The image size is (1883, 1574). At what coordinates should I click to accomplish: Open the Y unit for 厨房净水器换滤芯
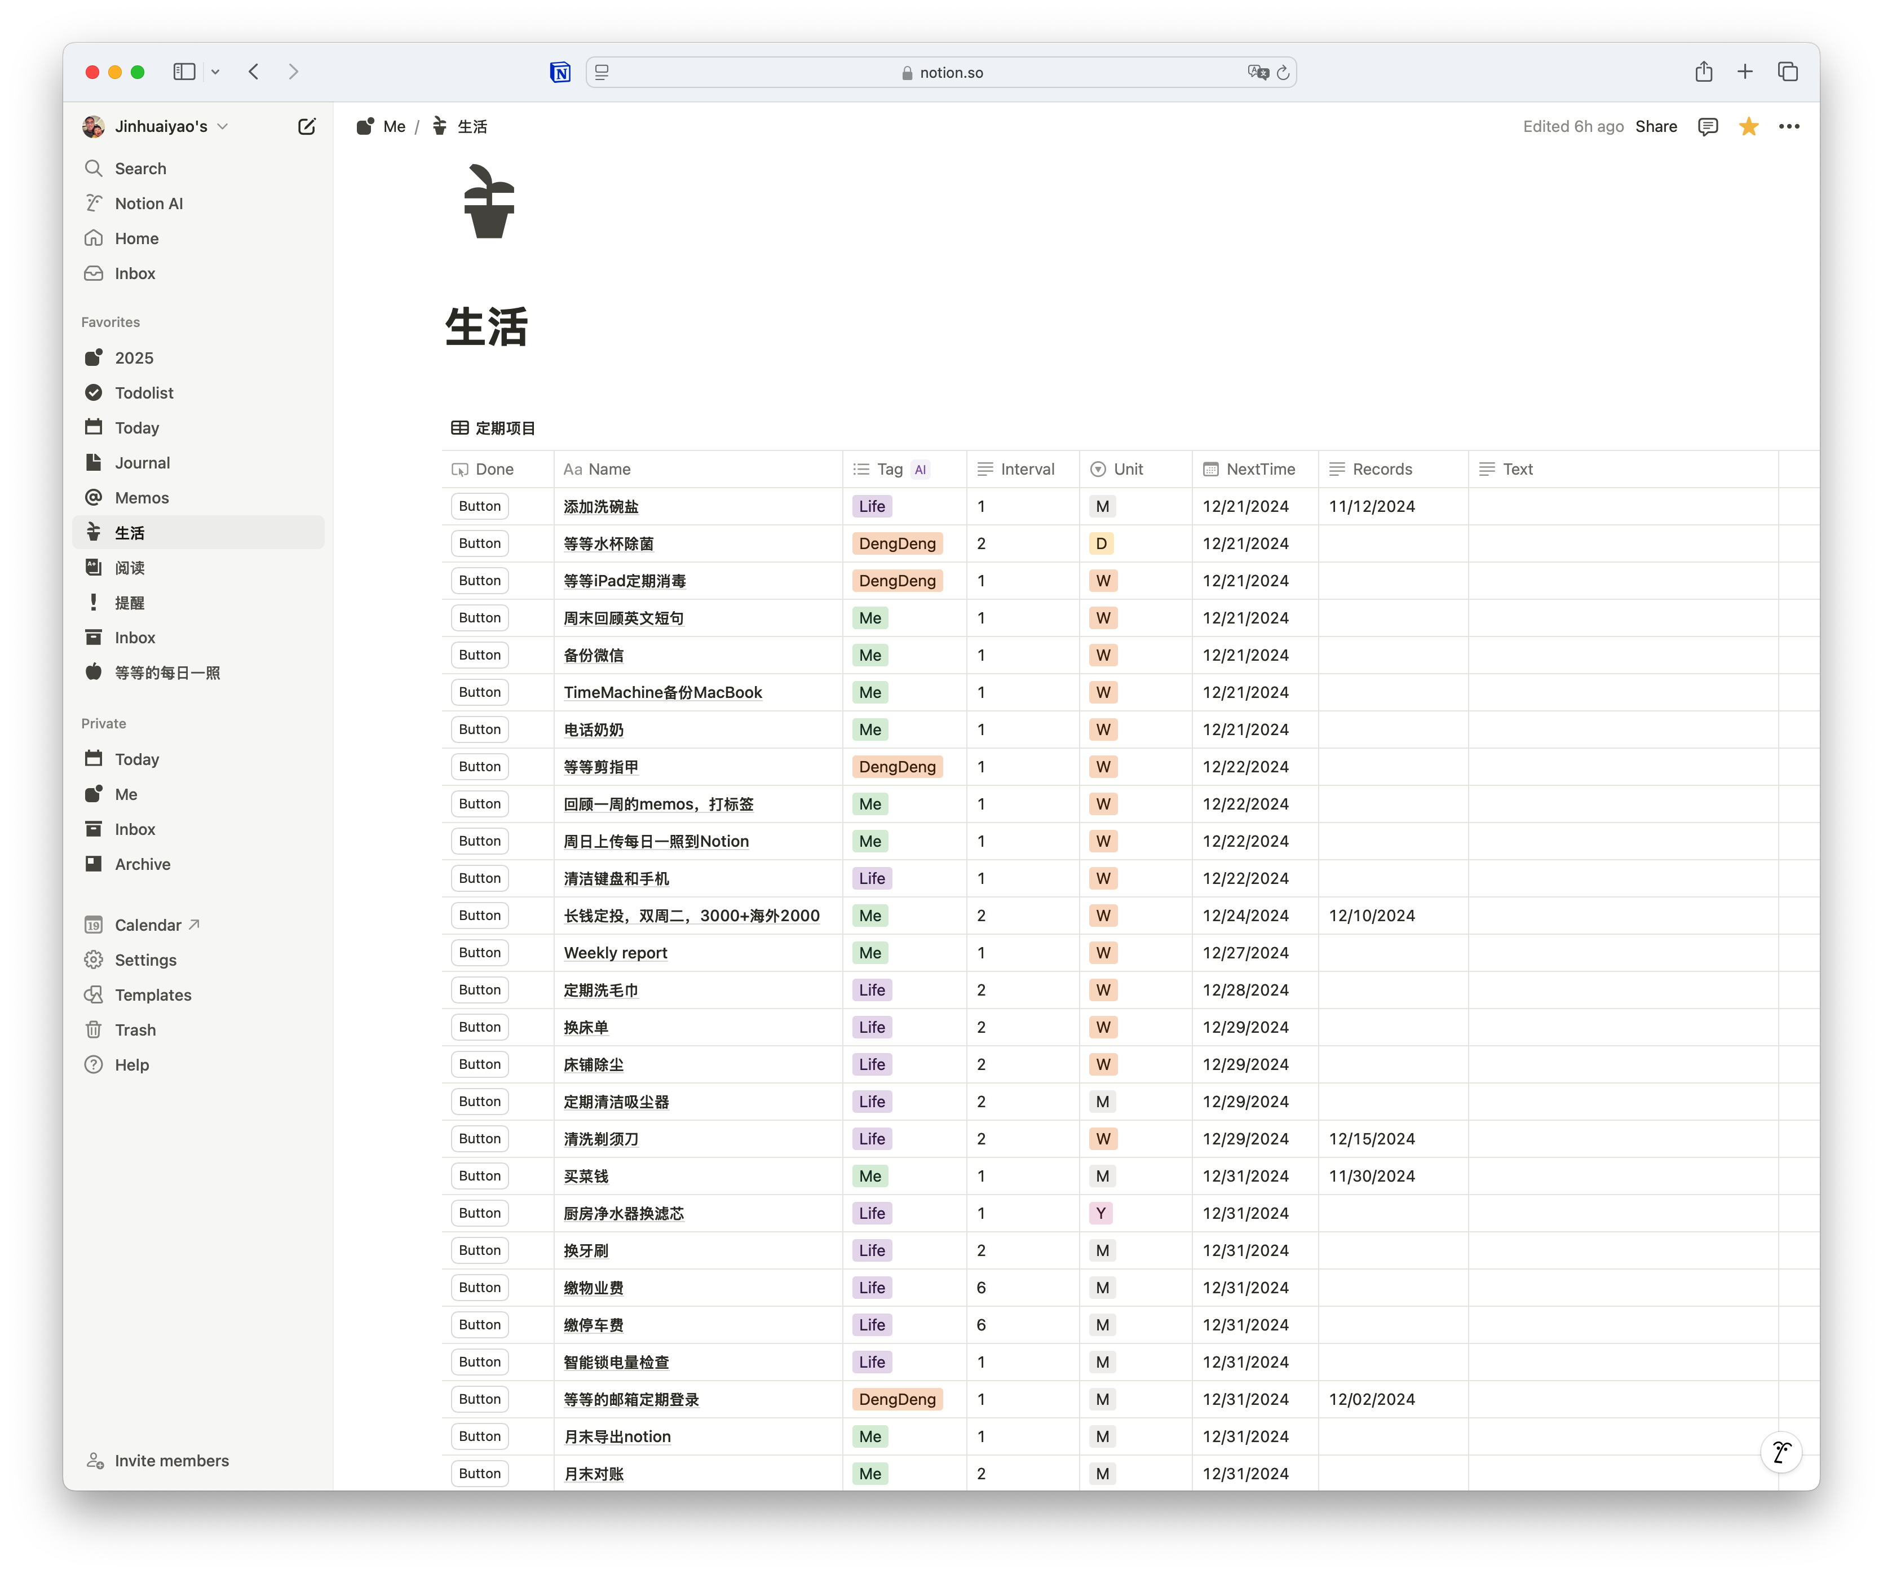click(1101, 1213)
